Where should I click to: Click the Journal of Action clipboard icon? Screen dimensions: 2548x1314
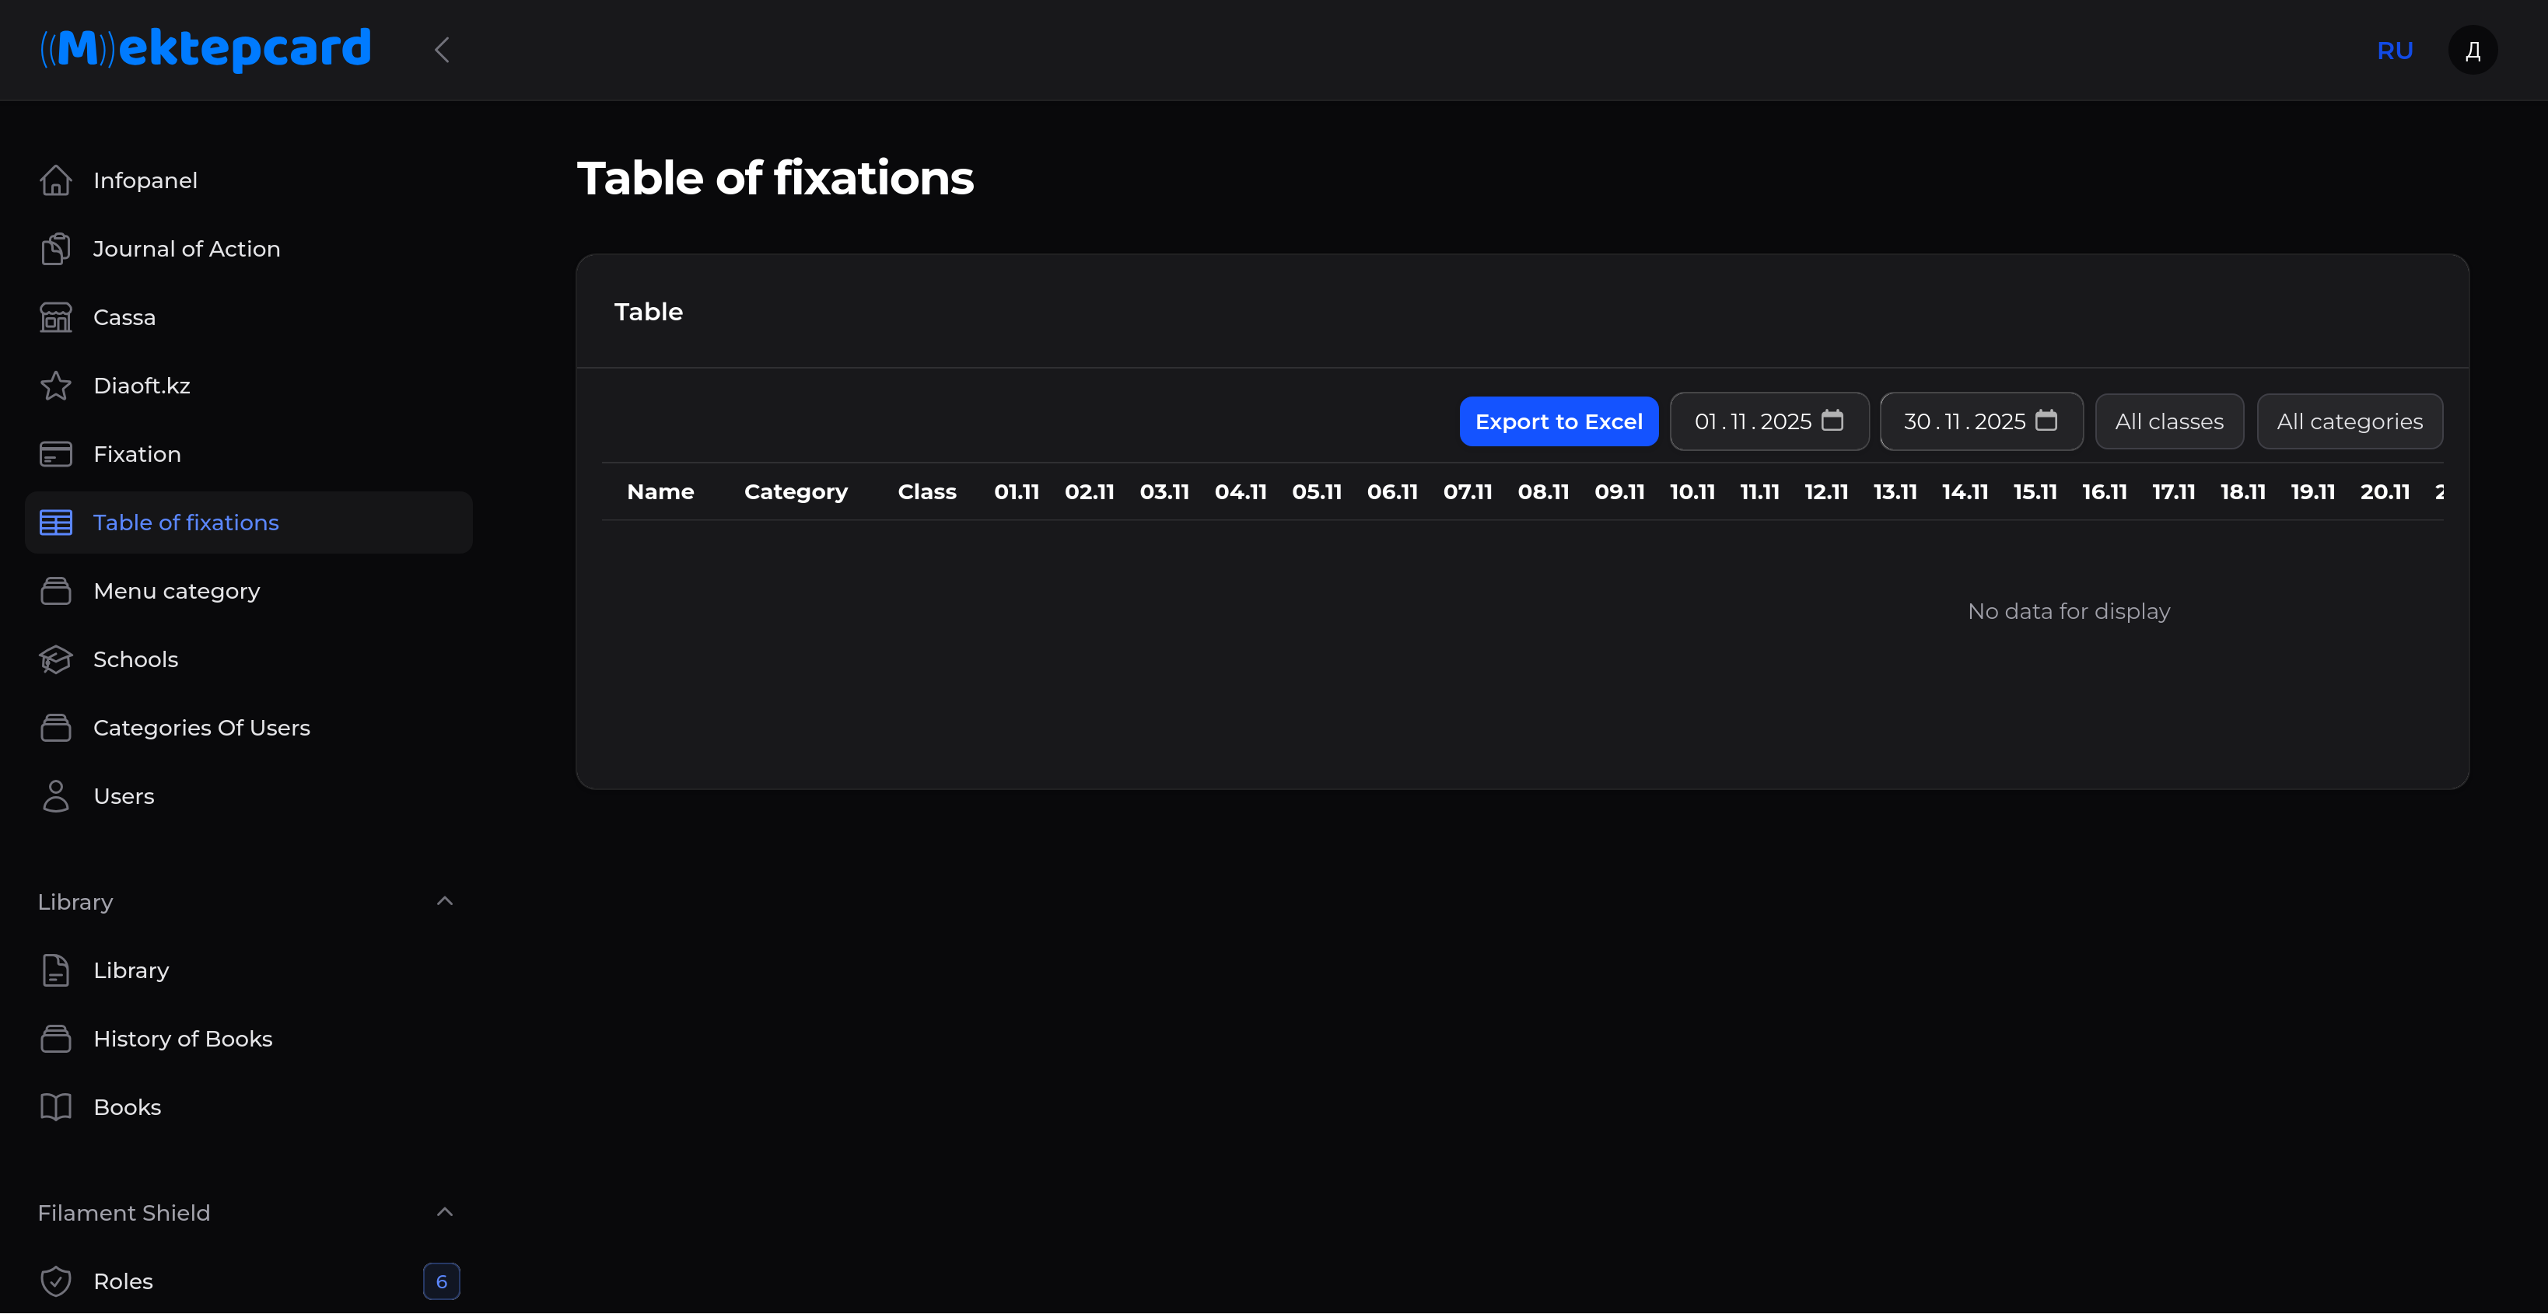(55, 249)
